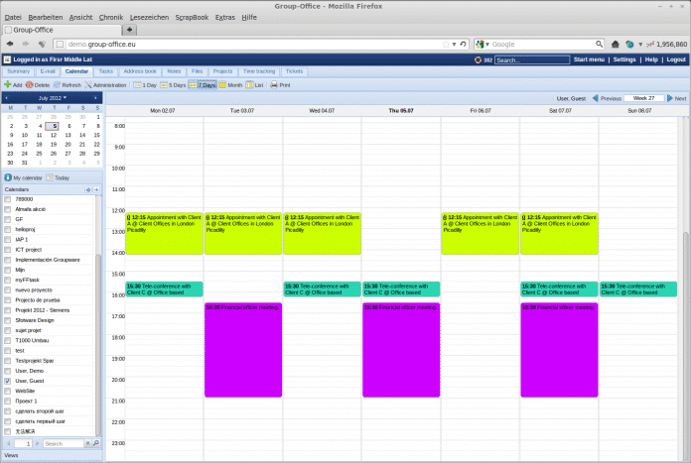The width and height of the screenshot is (691, 463).
Task: Click the Next week arrow icon
Action: pyautogui.click(x=668, y=98)
